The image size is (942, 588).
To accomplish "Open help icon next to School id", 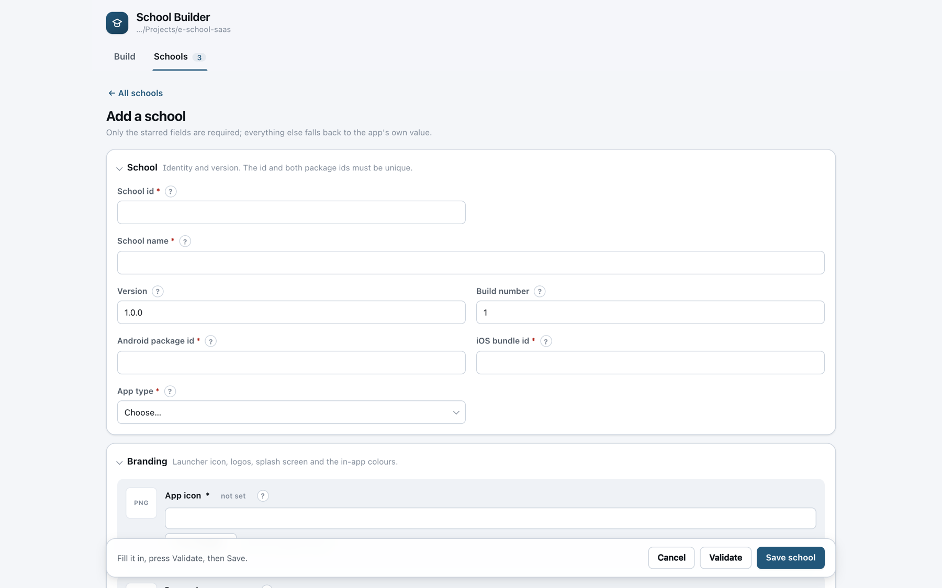I will [171, 191].
